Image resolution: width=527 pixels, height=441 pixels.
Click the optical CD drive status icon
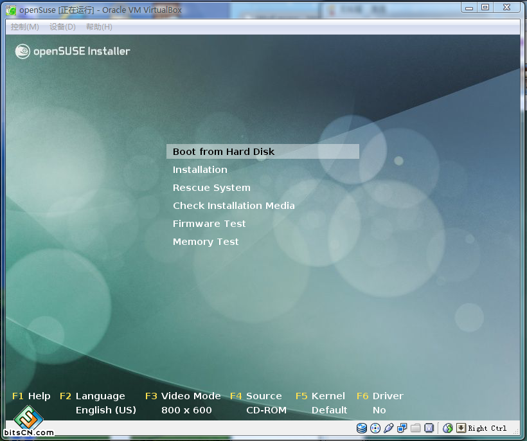(x=375, y=428)
